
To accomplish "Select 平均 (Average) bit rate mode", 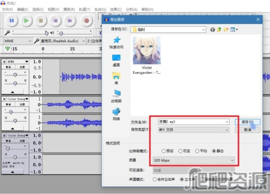I will [x=201, y=151].
